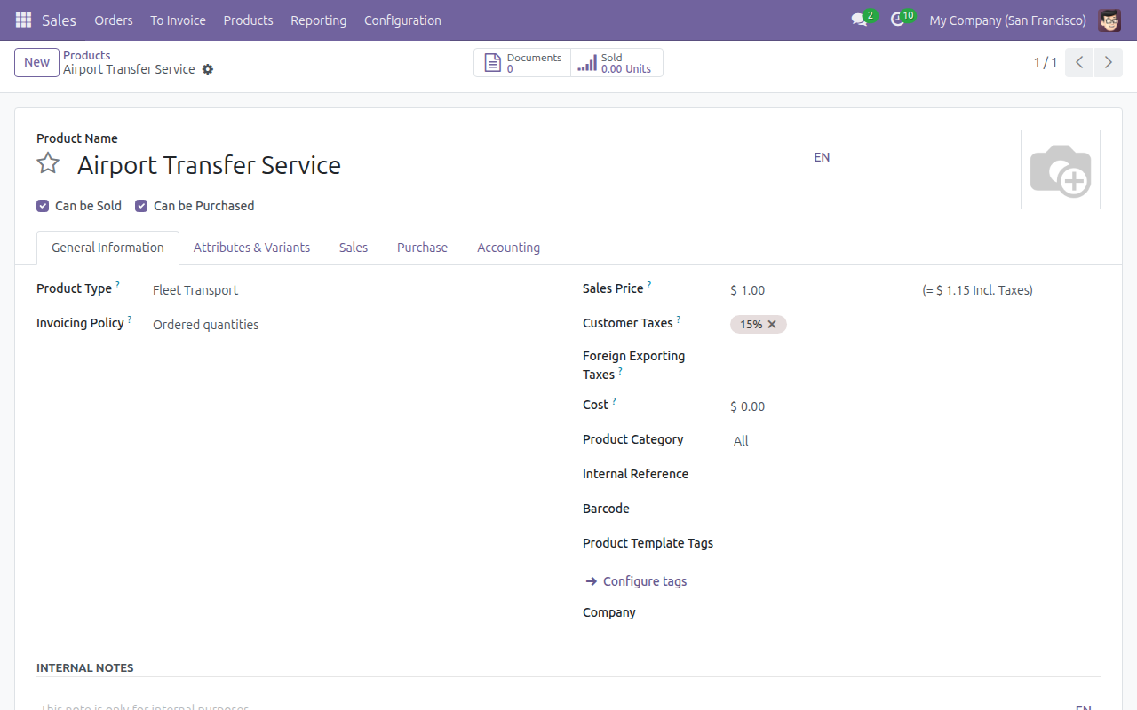Go to previous record arrow
The height and width of the screenshot is (710, 1137).
click(x=1079, y=62)
